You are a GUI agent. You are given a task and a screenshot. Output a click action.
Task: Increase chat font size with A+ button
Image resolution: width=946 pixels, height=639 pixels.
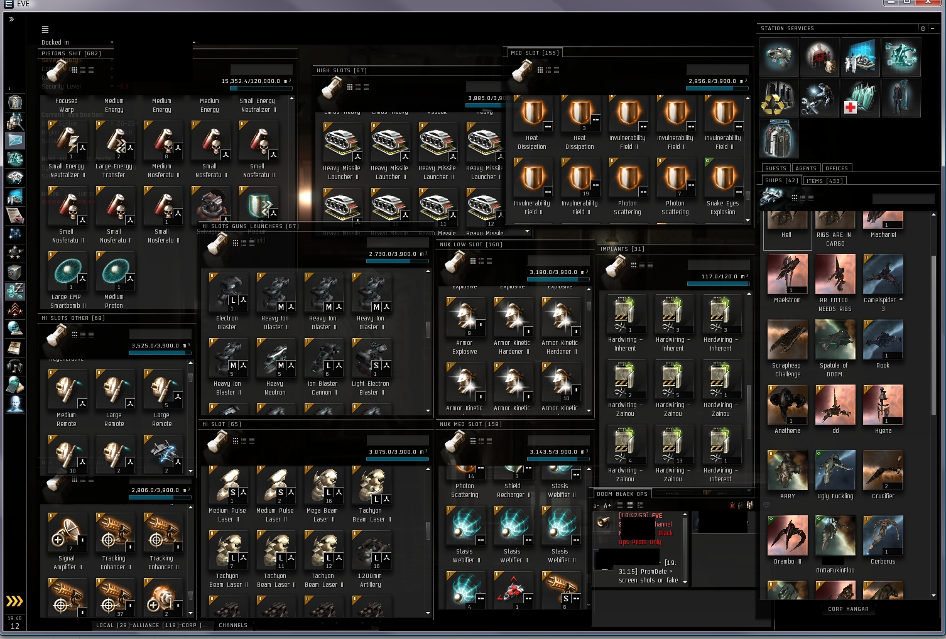point(607,505)
